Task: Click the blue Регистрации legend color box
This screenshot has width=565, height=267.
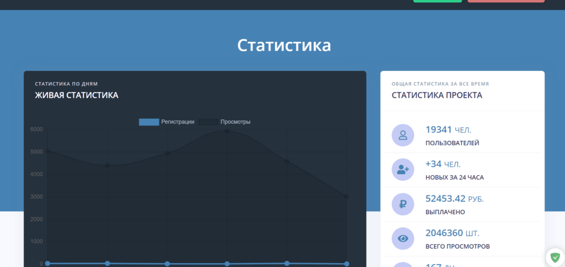Action: click(149, 122)
